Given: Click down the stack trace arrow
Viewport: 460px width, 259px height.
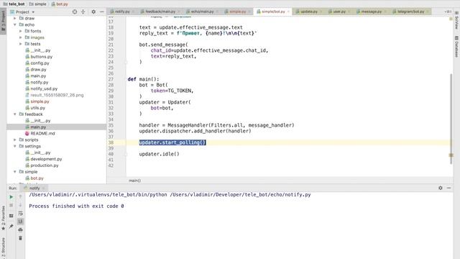Looking at the screenshot, I should (20, 204).
